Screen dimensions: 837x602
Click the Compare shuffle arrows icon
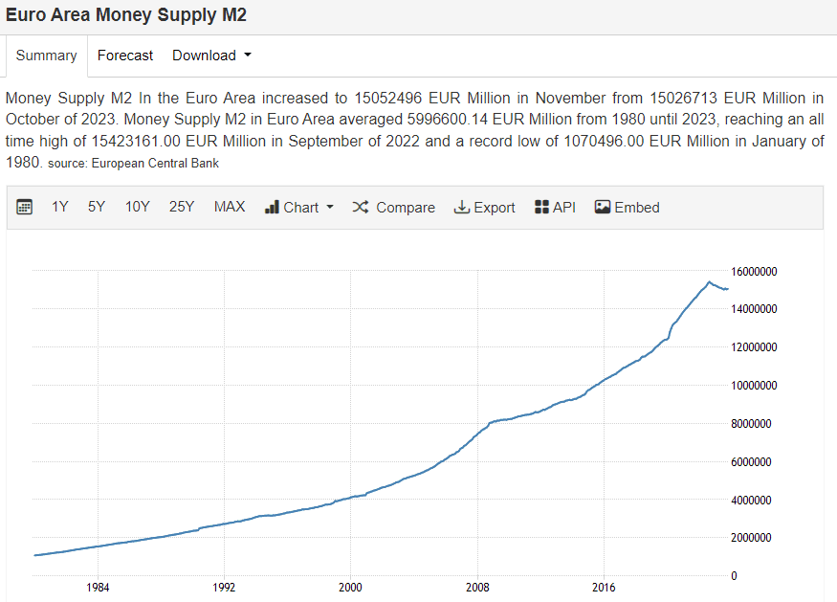tap(361, 208)
